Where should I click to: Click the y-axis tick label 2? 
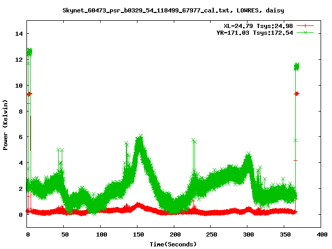click(21, 189)
